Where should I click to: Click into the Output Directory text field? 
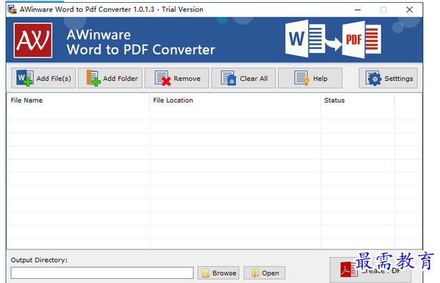tap(102, 273)
